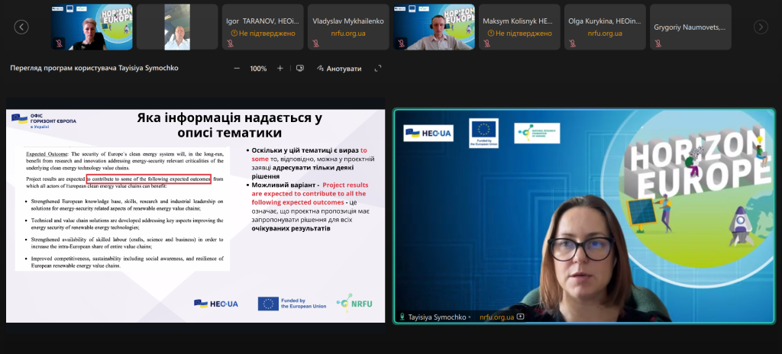Click muted mic on blonde woman's video tile
The image size is (782, 354).
58,43
